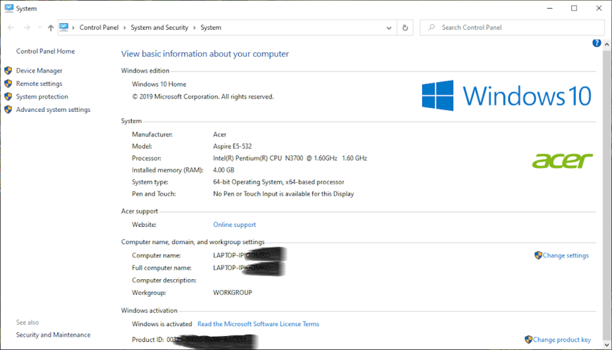Image resolution: width=612 pixels, height=350 pixels.
Task: Expand chevron after Control Panel breadcrumb
Action: click(126, 28)
